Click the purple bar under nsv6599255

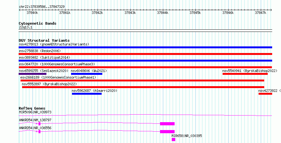[33, 74]
